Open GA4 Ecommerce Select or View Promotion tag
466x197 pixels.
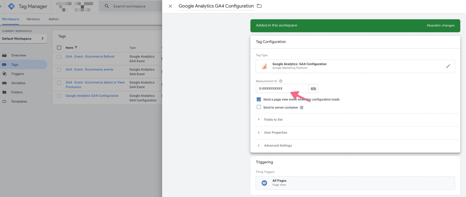click(95, 85)
